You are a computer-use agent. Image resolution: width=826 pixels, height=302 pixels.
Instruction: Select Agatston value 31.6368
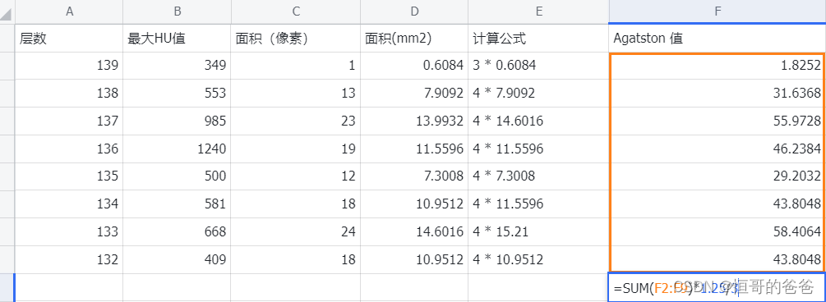(x=718, y=94)
